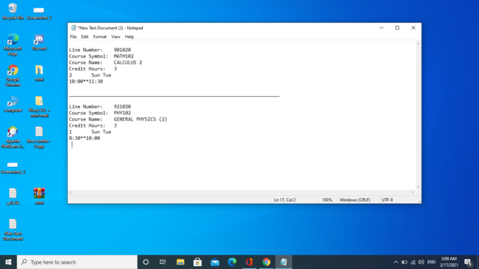This screenshot has height=269, width=479.
Task: Click the vertical scrollbar up arrow
Action: click(x=419, y=43)
